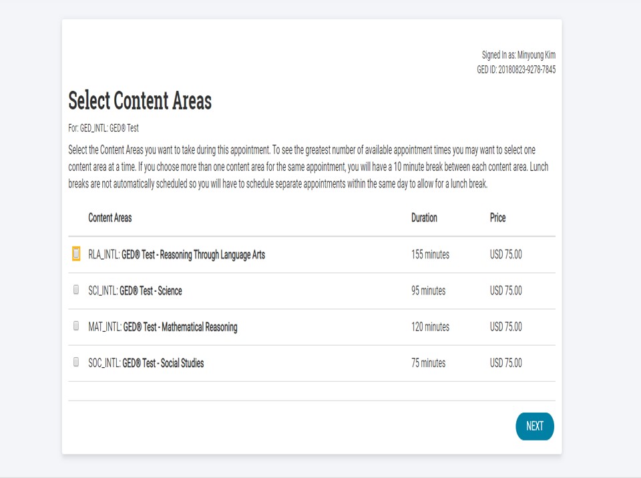Click the RLA_INTL Reasoning Through Language Arts label
641x478 pixels.
click(176, 254)
